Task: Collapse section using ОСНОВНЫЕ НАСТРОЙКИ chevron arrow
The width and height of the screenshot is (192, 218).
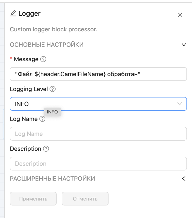Action: click(184, 45)
